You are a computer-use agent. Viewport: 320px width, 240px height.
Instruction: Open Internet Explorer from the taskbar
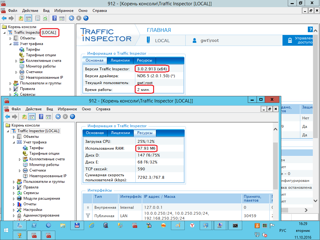pyautogui.click(x=92, y=225)
